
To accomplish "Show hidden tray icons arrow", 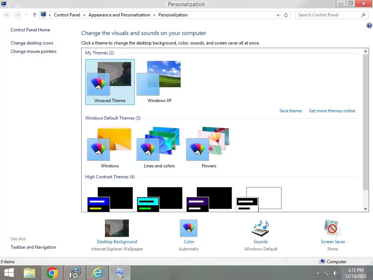I will (x=318, y=273).
